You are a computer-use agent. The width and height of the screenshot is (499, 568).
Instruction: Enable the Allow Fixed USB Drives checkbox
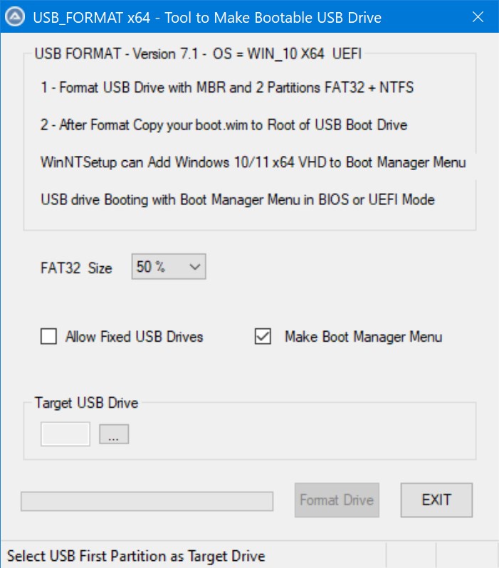point(49,337)
